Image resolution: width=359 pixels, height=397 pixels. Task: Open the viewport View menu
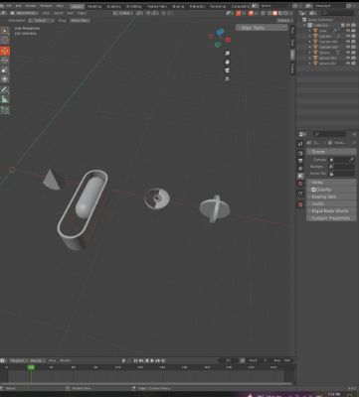46,13
